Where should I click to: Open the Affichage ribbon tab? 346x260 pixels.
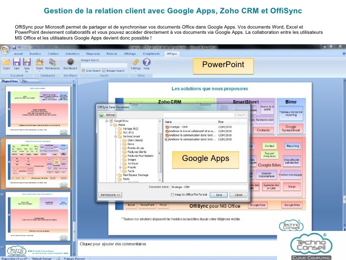(x=130, y=54)
